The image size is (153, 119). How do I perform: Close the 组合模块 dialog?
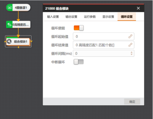point(138,8)
